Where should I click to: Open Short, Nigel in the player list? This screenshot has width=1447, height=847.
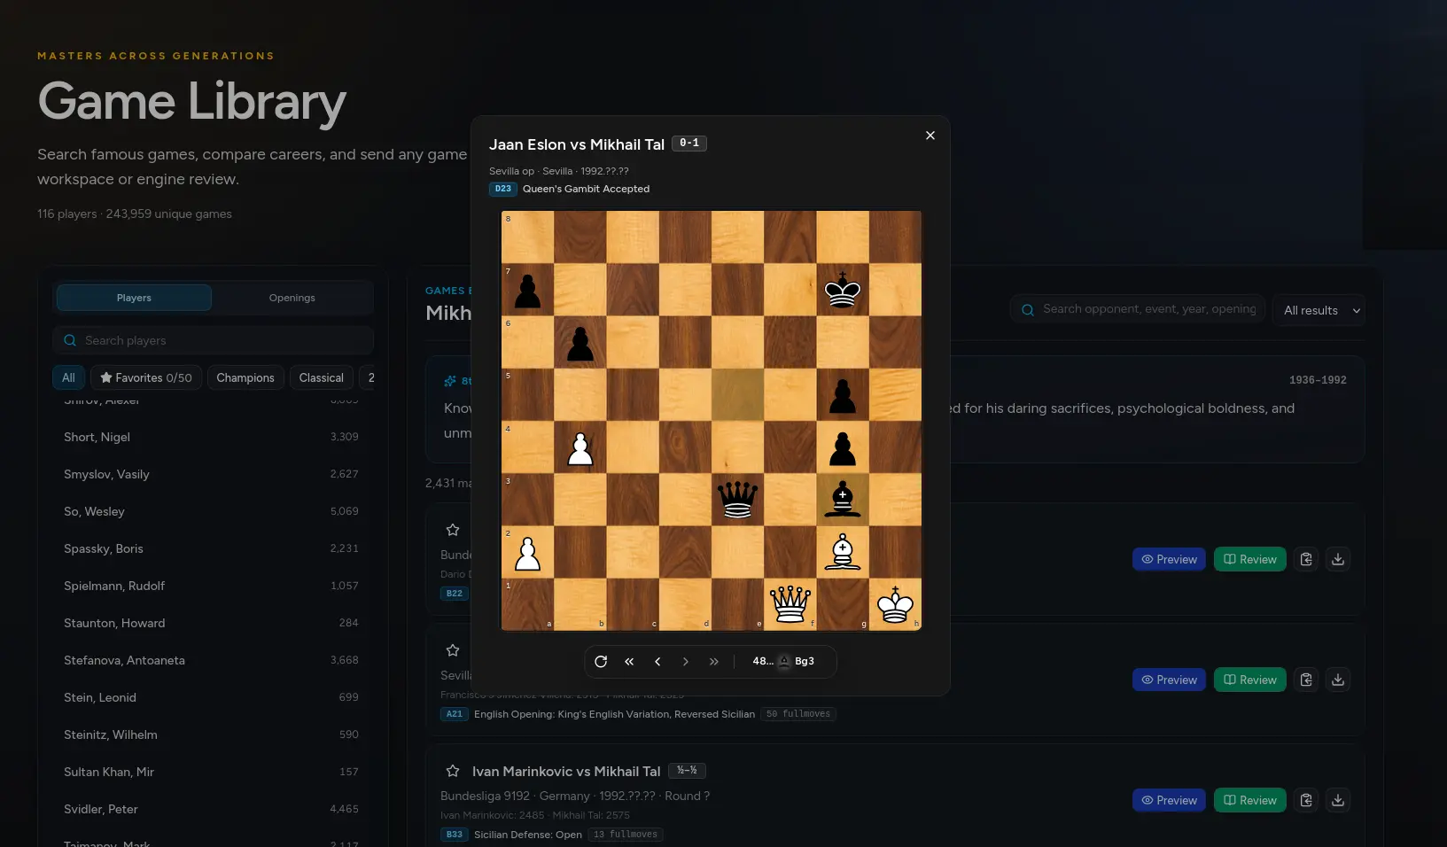[211, 437]
